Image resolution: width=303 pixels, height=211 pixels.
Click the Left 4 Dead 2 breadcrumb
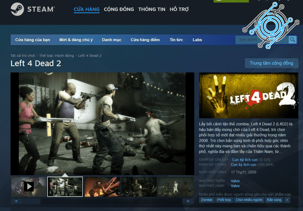point(90,56)
